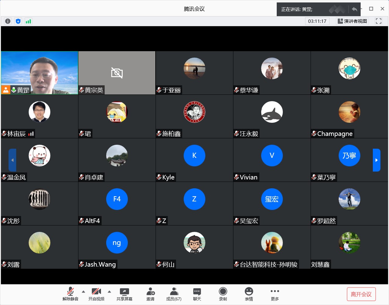Open the More (更多) menu
The height and width of the screenshot is (305, 389).
(x=275, y=294)
